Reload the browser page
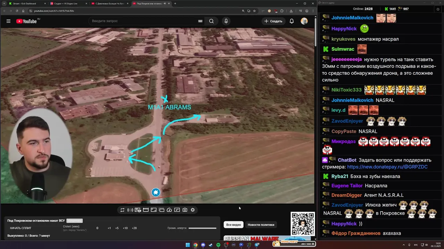 17,11
